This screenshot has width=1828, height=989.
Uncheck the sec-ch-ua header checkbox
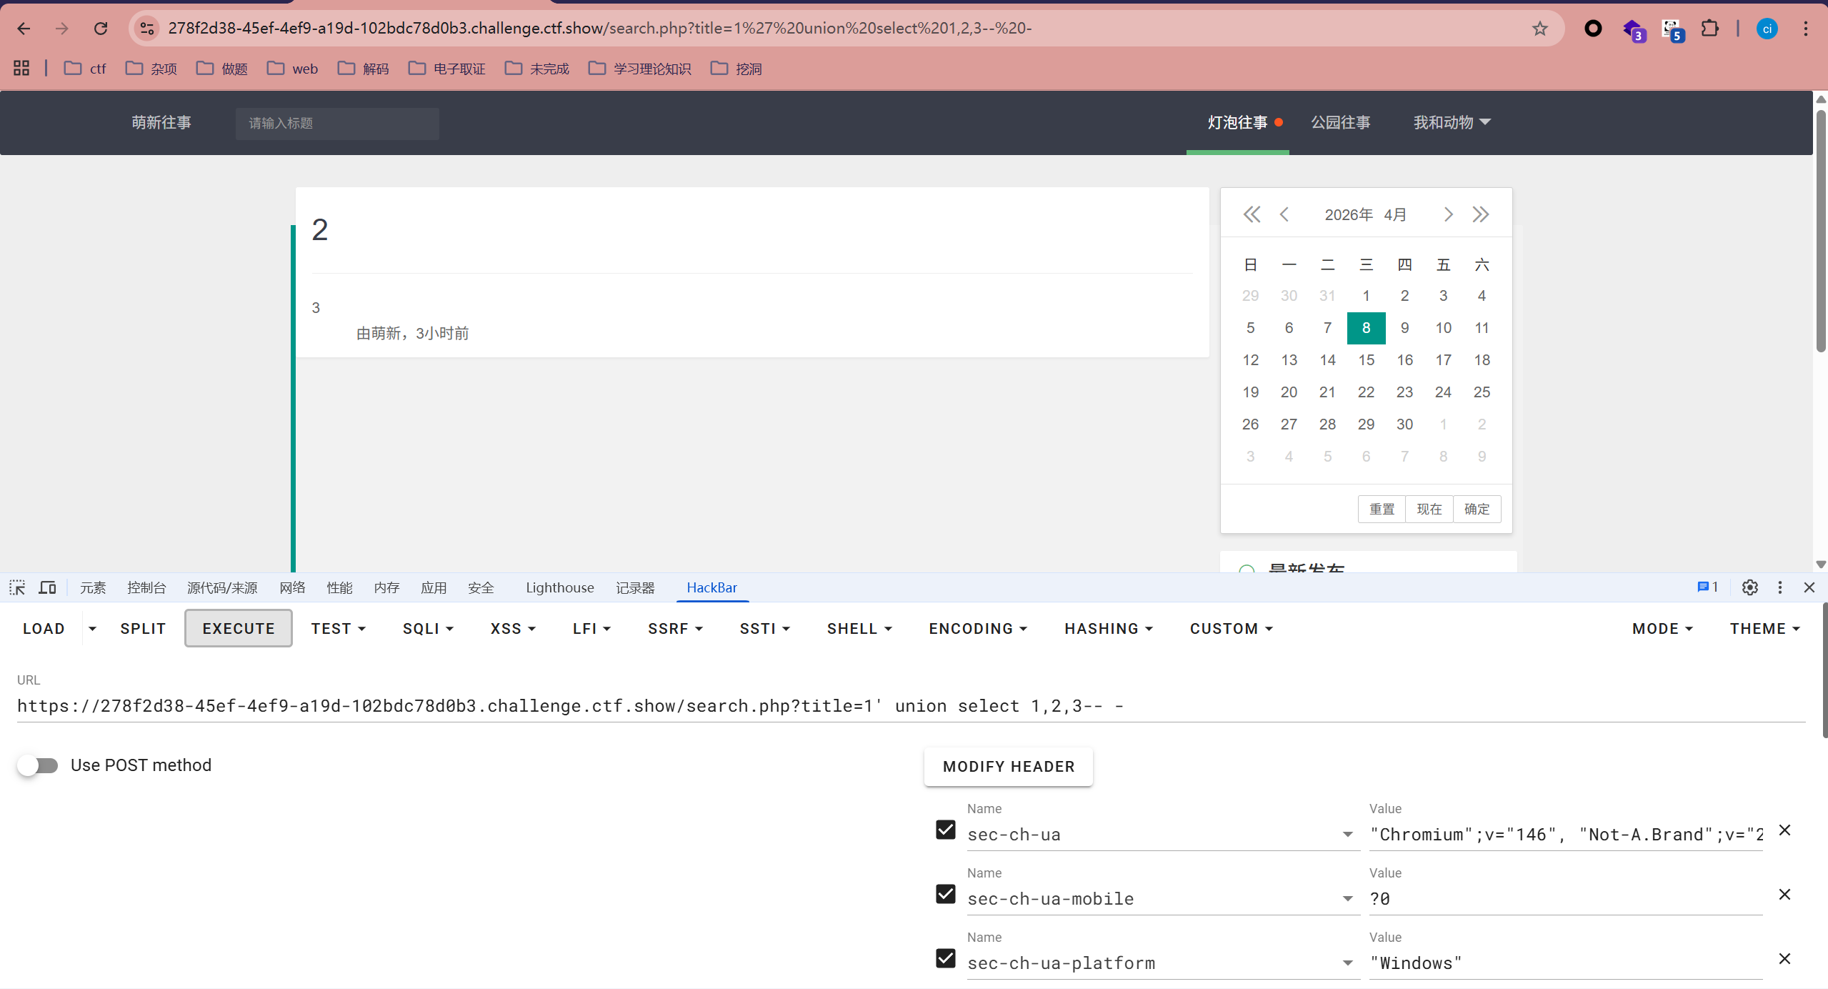pyautogui.click(x=945, y=830)
